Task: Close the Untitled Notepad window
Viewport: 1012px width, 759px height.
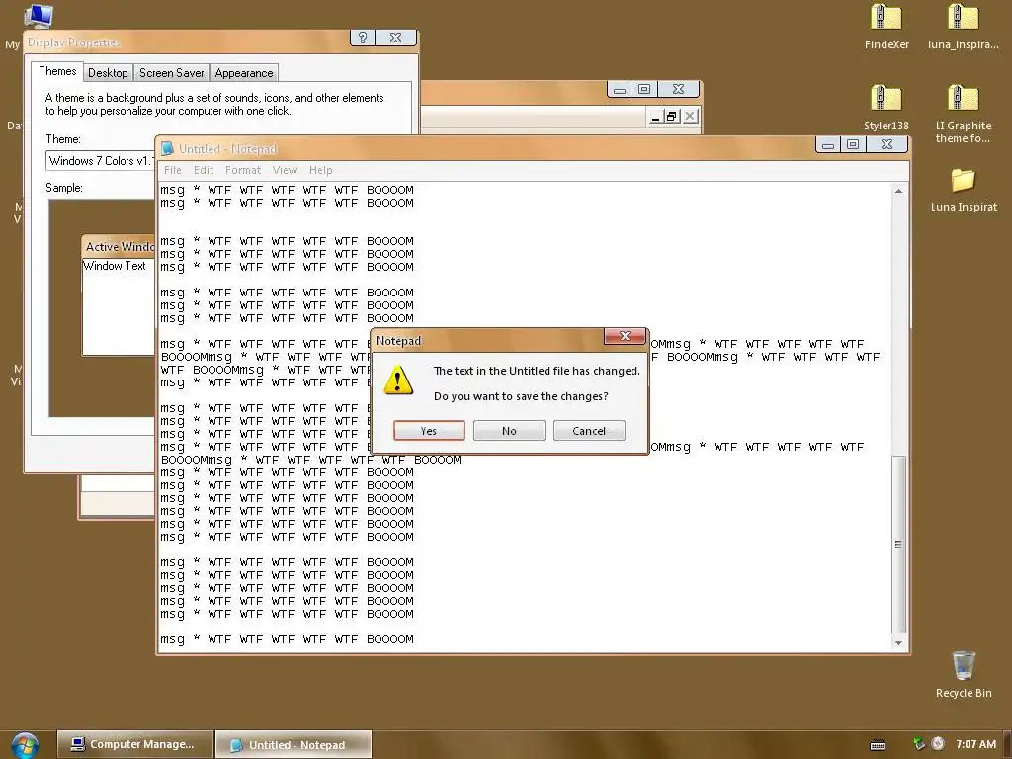Action: click(886, 144)
